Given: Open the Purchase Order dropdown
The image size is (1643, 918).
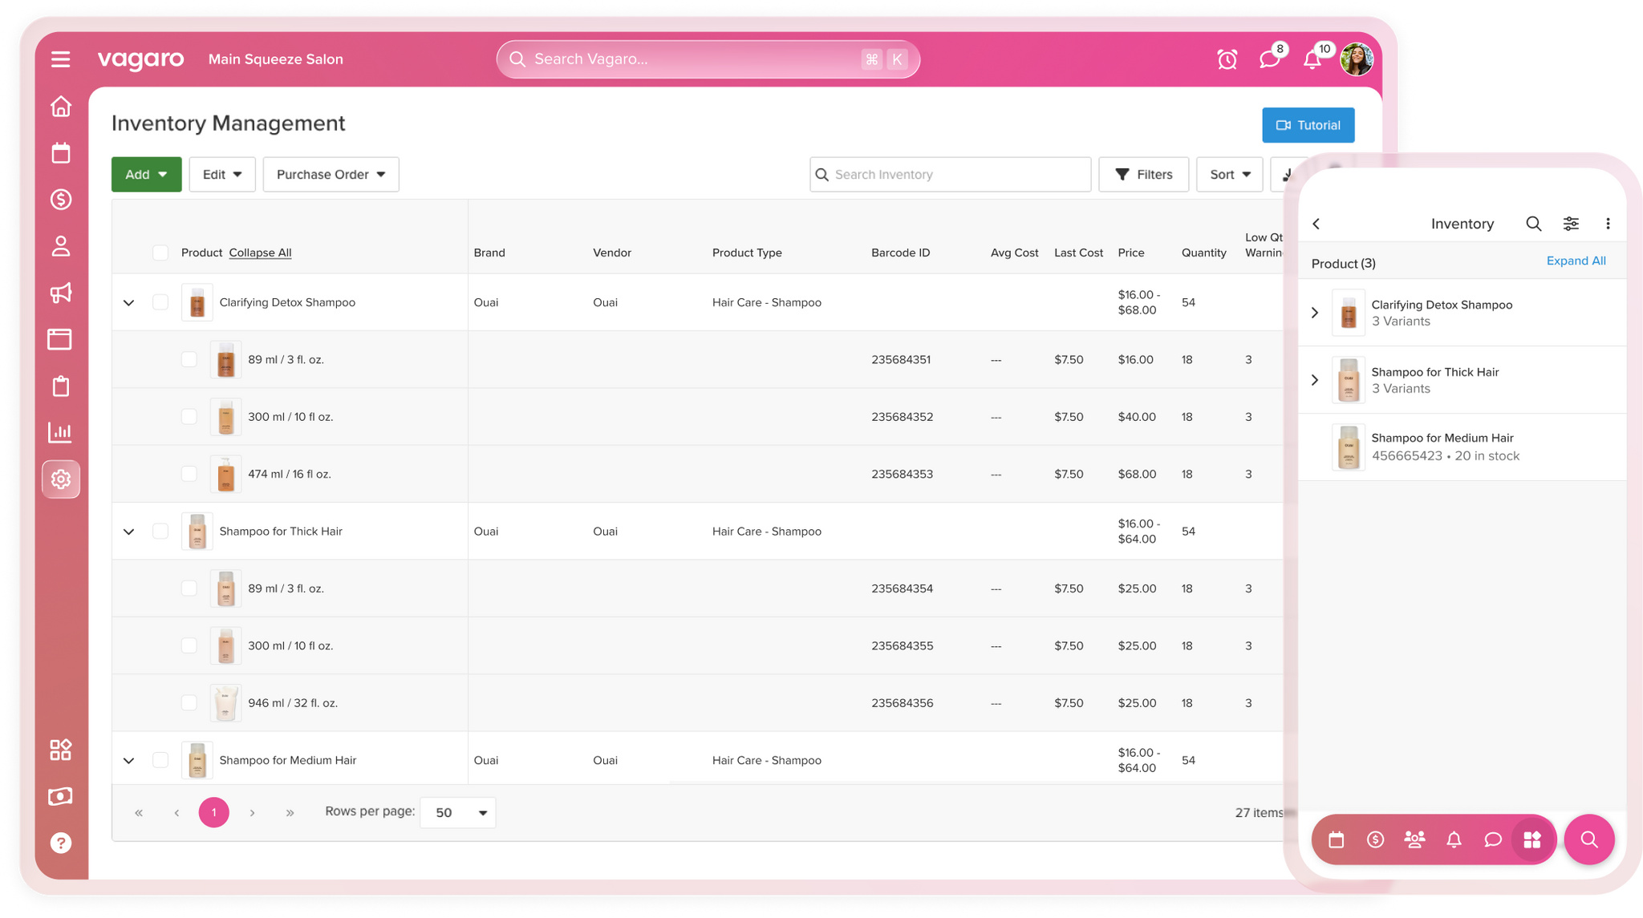Looking at the screenshot, I should coord(331,175).
